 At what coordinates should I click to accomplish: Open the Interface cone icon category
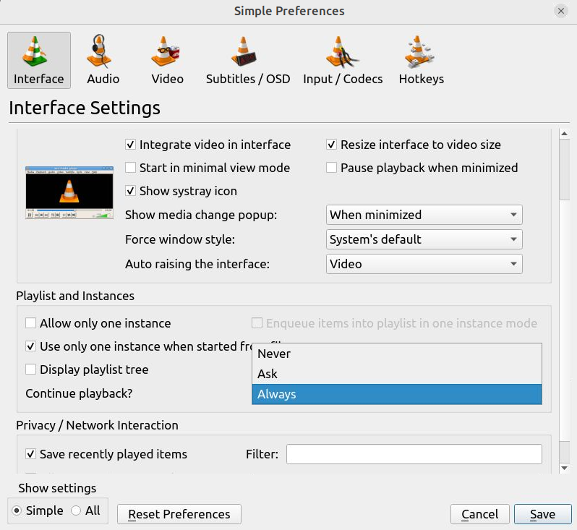(39, 52)
